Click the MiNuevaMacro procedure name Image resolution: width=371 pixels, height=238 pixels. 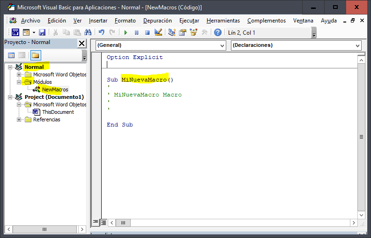click(x=144, y=80)
